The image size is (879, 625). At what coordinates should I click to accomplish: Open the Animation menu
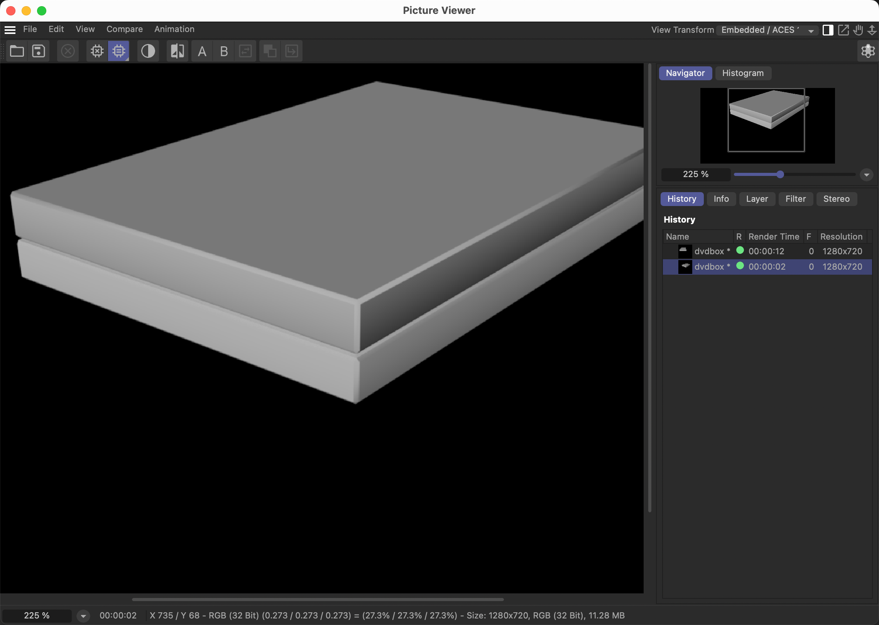coord(174,29)
